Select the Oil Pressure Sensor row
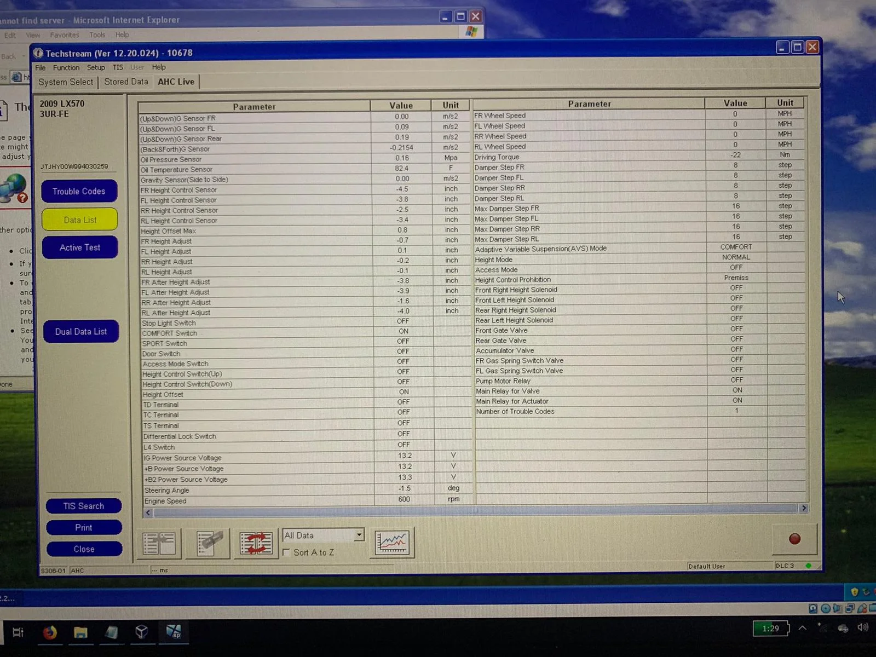The width and height of the screenshot is (876, 657). pyautogui.click(x=305, y=159)
